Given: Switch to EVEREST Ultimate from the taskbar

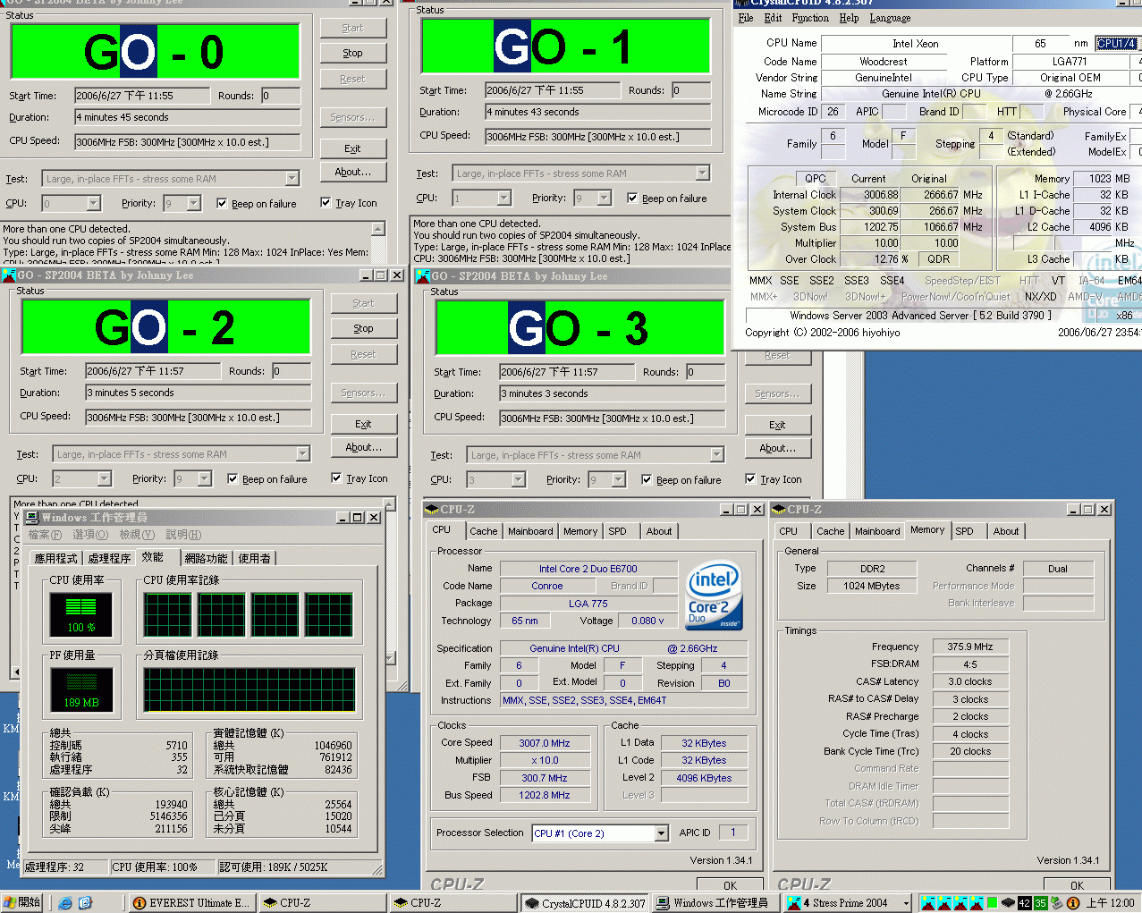Looking at the screenshot, I should click(192, 903).
